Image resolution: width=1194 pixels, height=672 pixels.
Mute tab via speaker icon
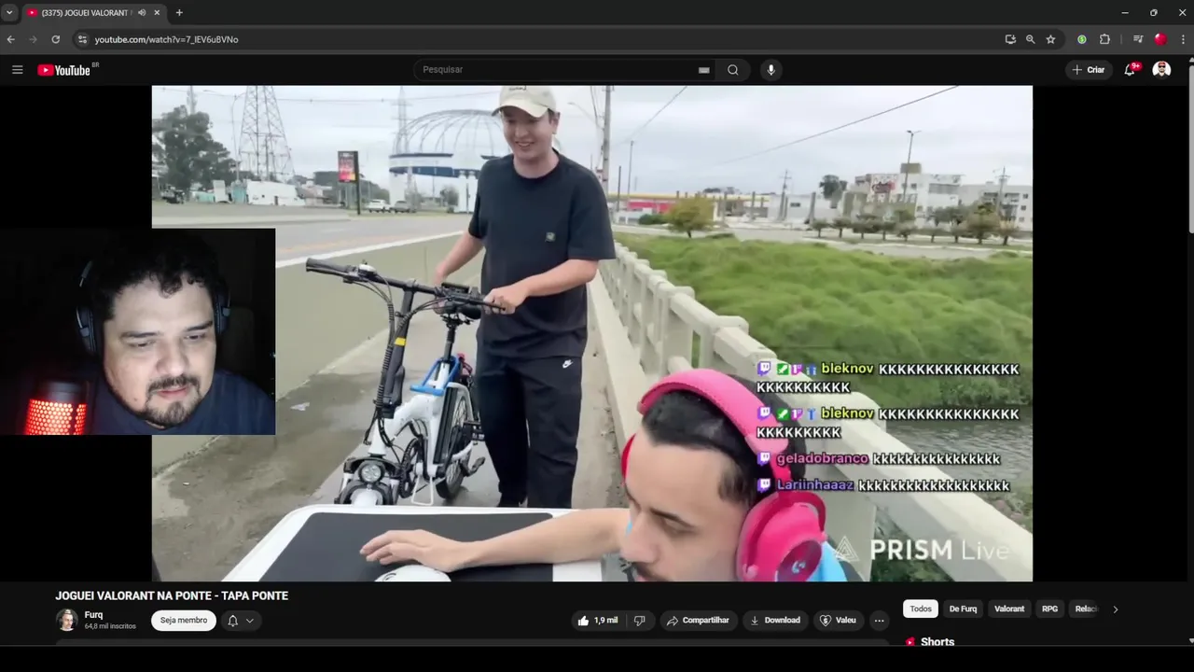142,12
